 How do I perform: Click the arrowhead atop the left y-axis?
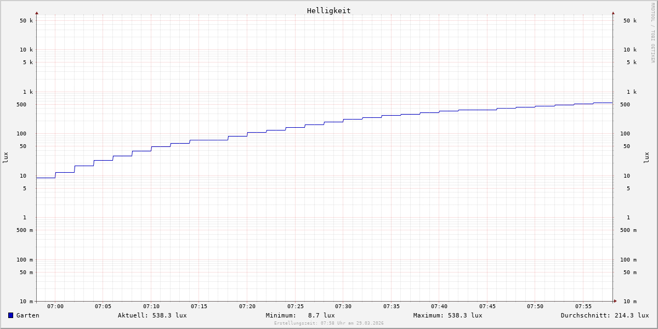[x=37, y=13]
